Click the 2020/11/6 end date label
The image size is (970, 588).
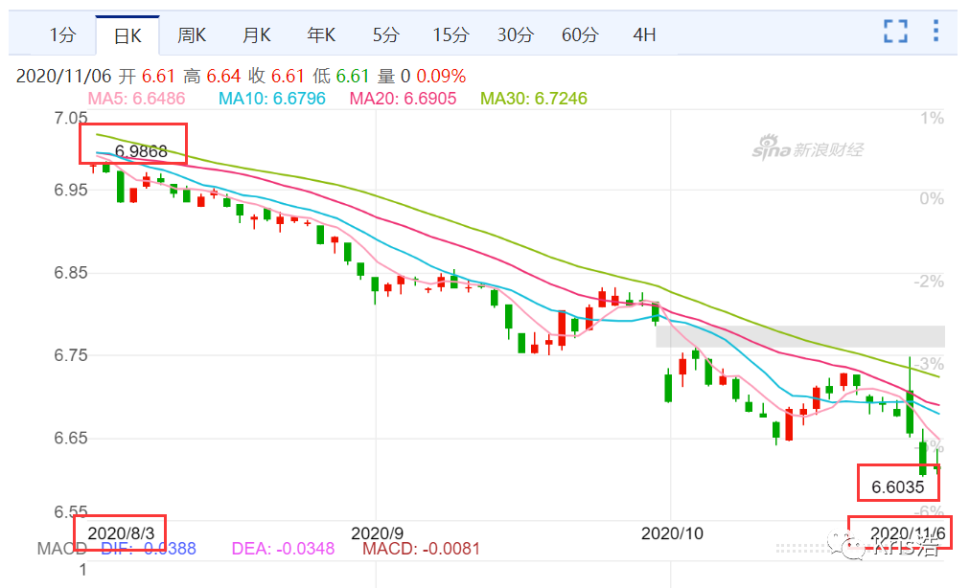tap(908, 533)
